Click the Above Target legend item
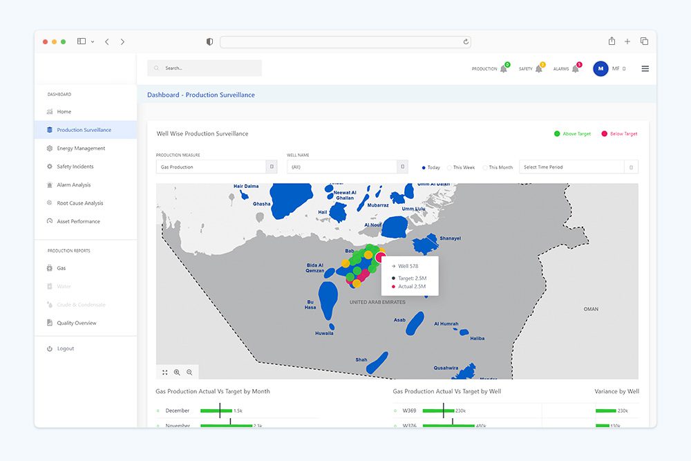Screen dimensions: 691x461 [x=572, y=133]
